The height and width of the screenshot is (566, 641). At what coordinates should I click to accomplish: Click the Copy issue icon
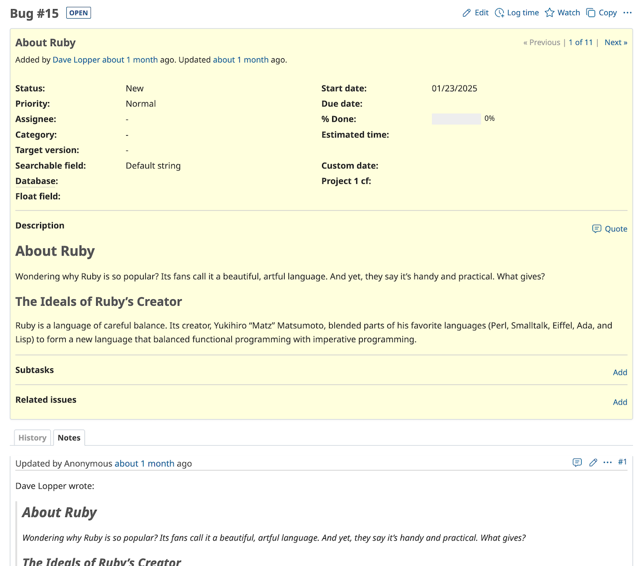[x=590, y=12]
